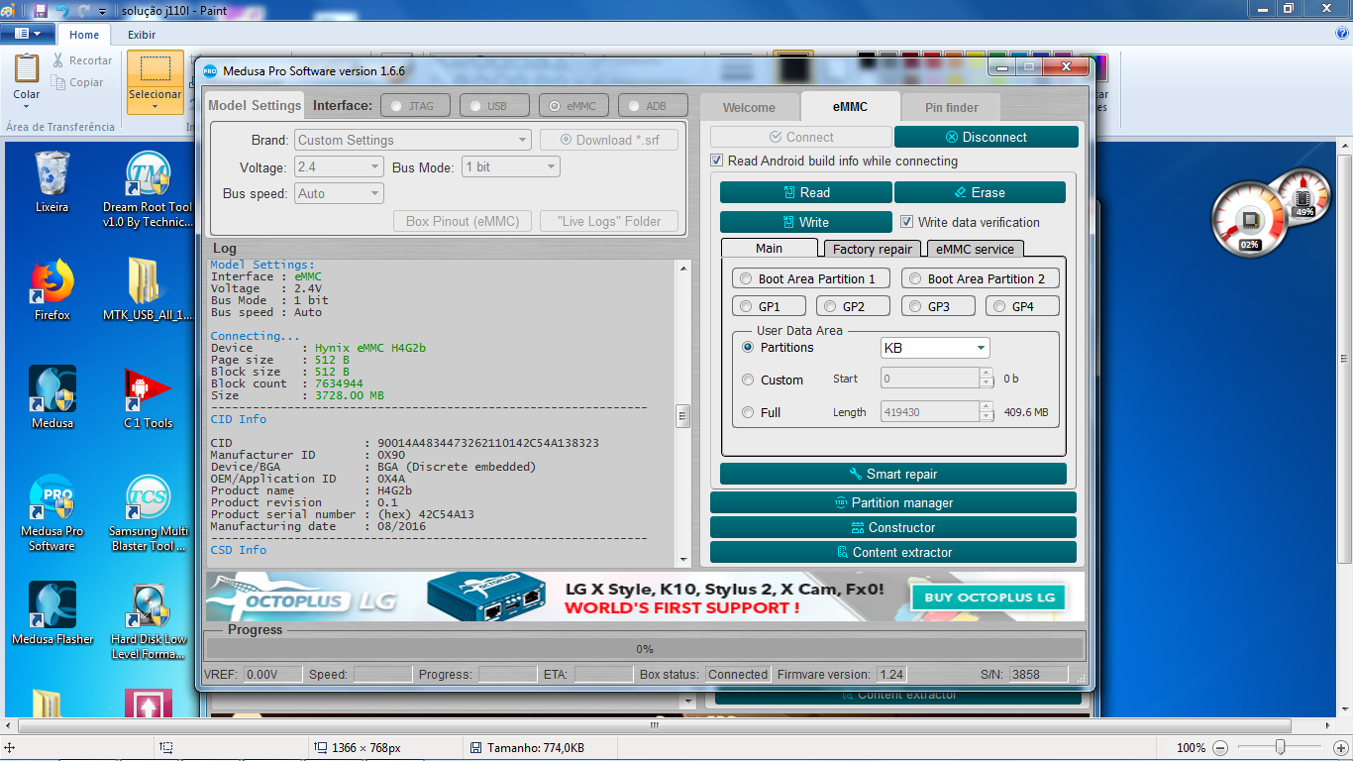Click the Paint zoom out minus icon

(1220, 748)
